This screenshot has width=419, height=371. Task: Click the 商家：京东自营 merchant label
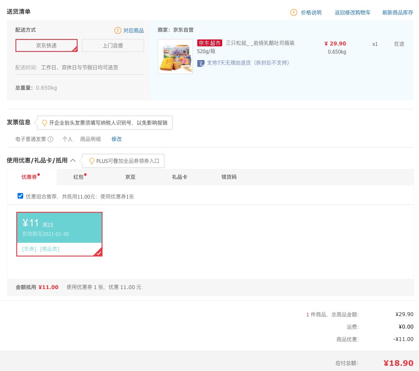[175, 30]
